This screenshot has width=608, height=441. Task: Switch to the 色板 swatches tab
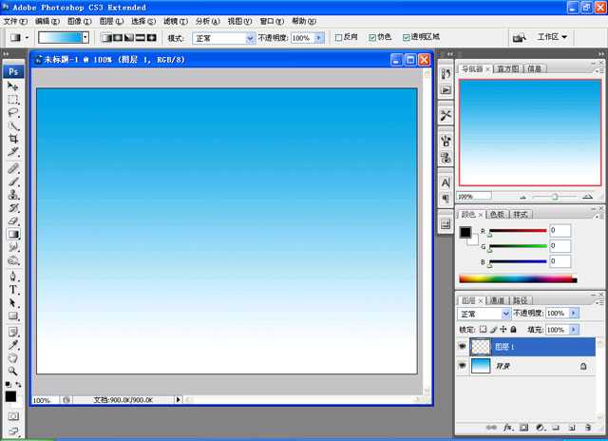tap(497, 214)
